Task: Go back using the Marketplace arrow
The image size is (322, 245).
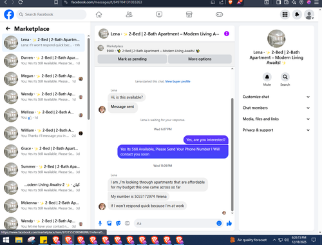Action: click(8, 28)
